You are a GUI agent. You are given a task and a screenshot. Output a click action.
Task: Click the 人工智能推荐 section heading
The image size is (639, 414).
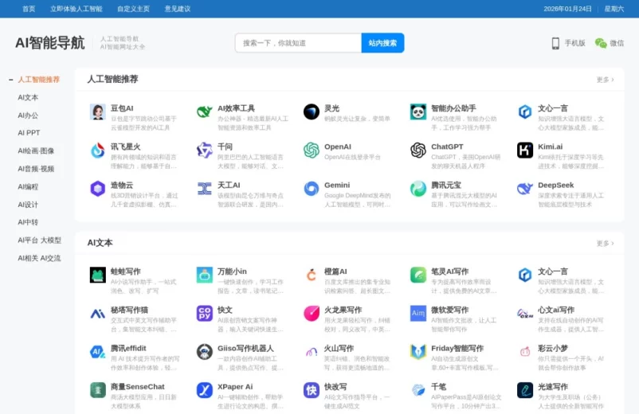coord(112,79)
